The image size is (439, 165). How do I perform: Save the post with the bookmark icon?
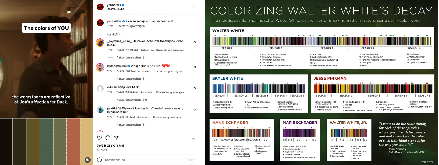click(193, 138)
